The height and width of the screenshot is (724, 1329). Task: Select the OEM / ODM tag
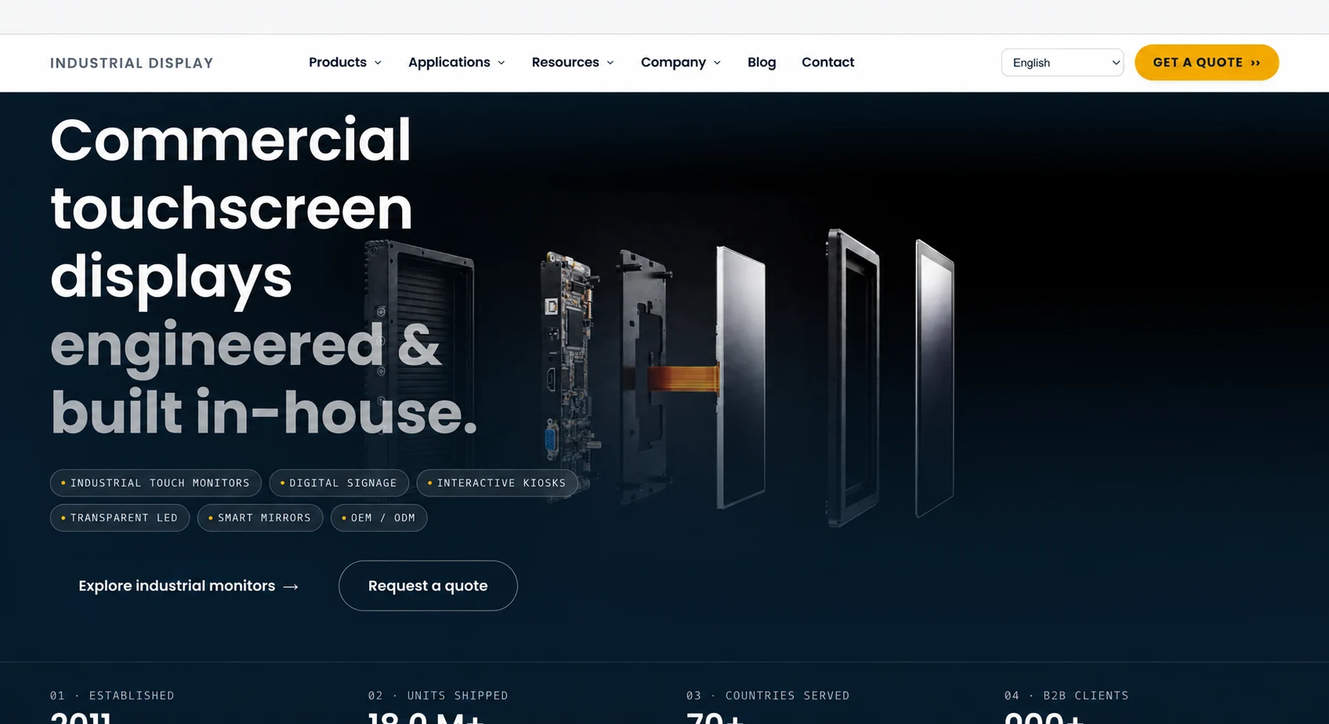point(379,518)
